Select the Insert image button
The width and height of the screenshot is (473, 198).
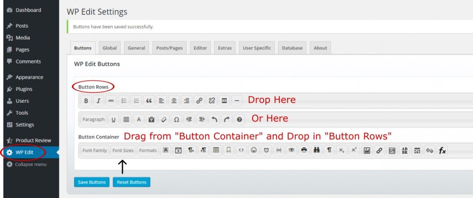click(x=367, y=150)
